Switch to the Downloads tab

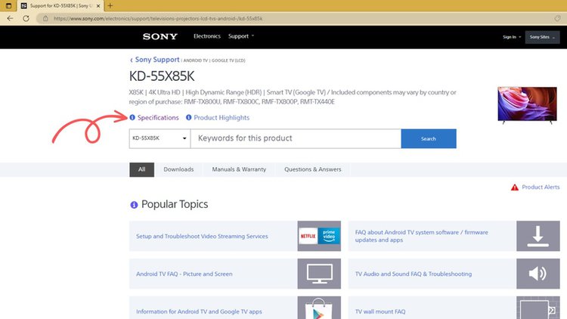click(x=178, y=169)
